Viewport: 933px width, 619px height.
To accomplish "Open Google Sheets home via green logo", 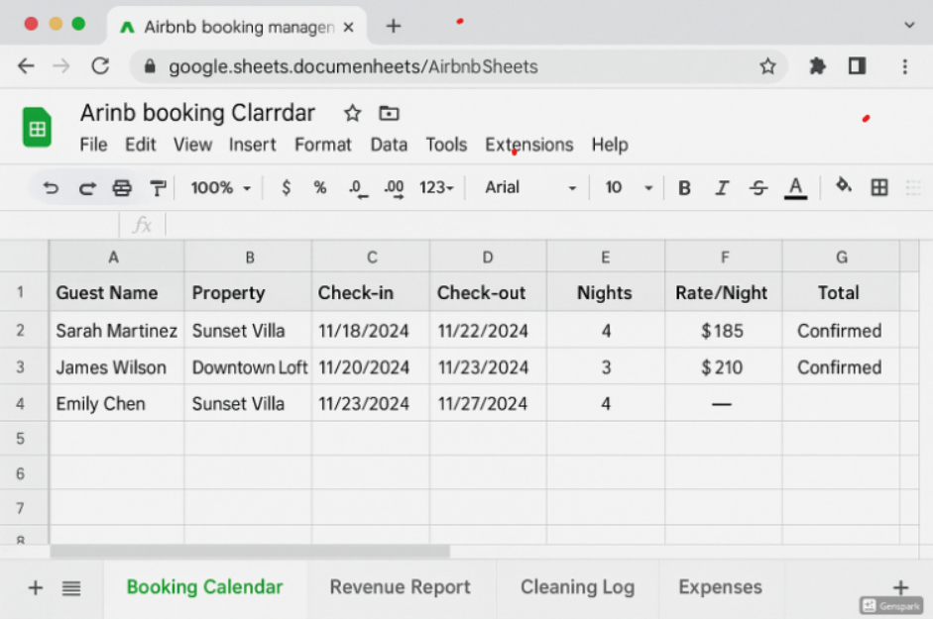I will tap(37, 127).
